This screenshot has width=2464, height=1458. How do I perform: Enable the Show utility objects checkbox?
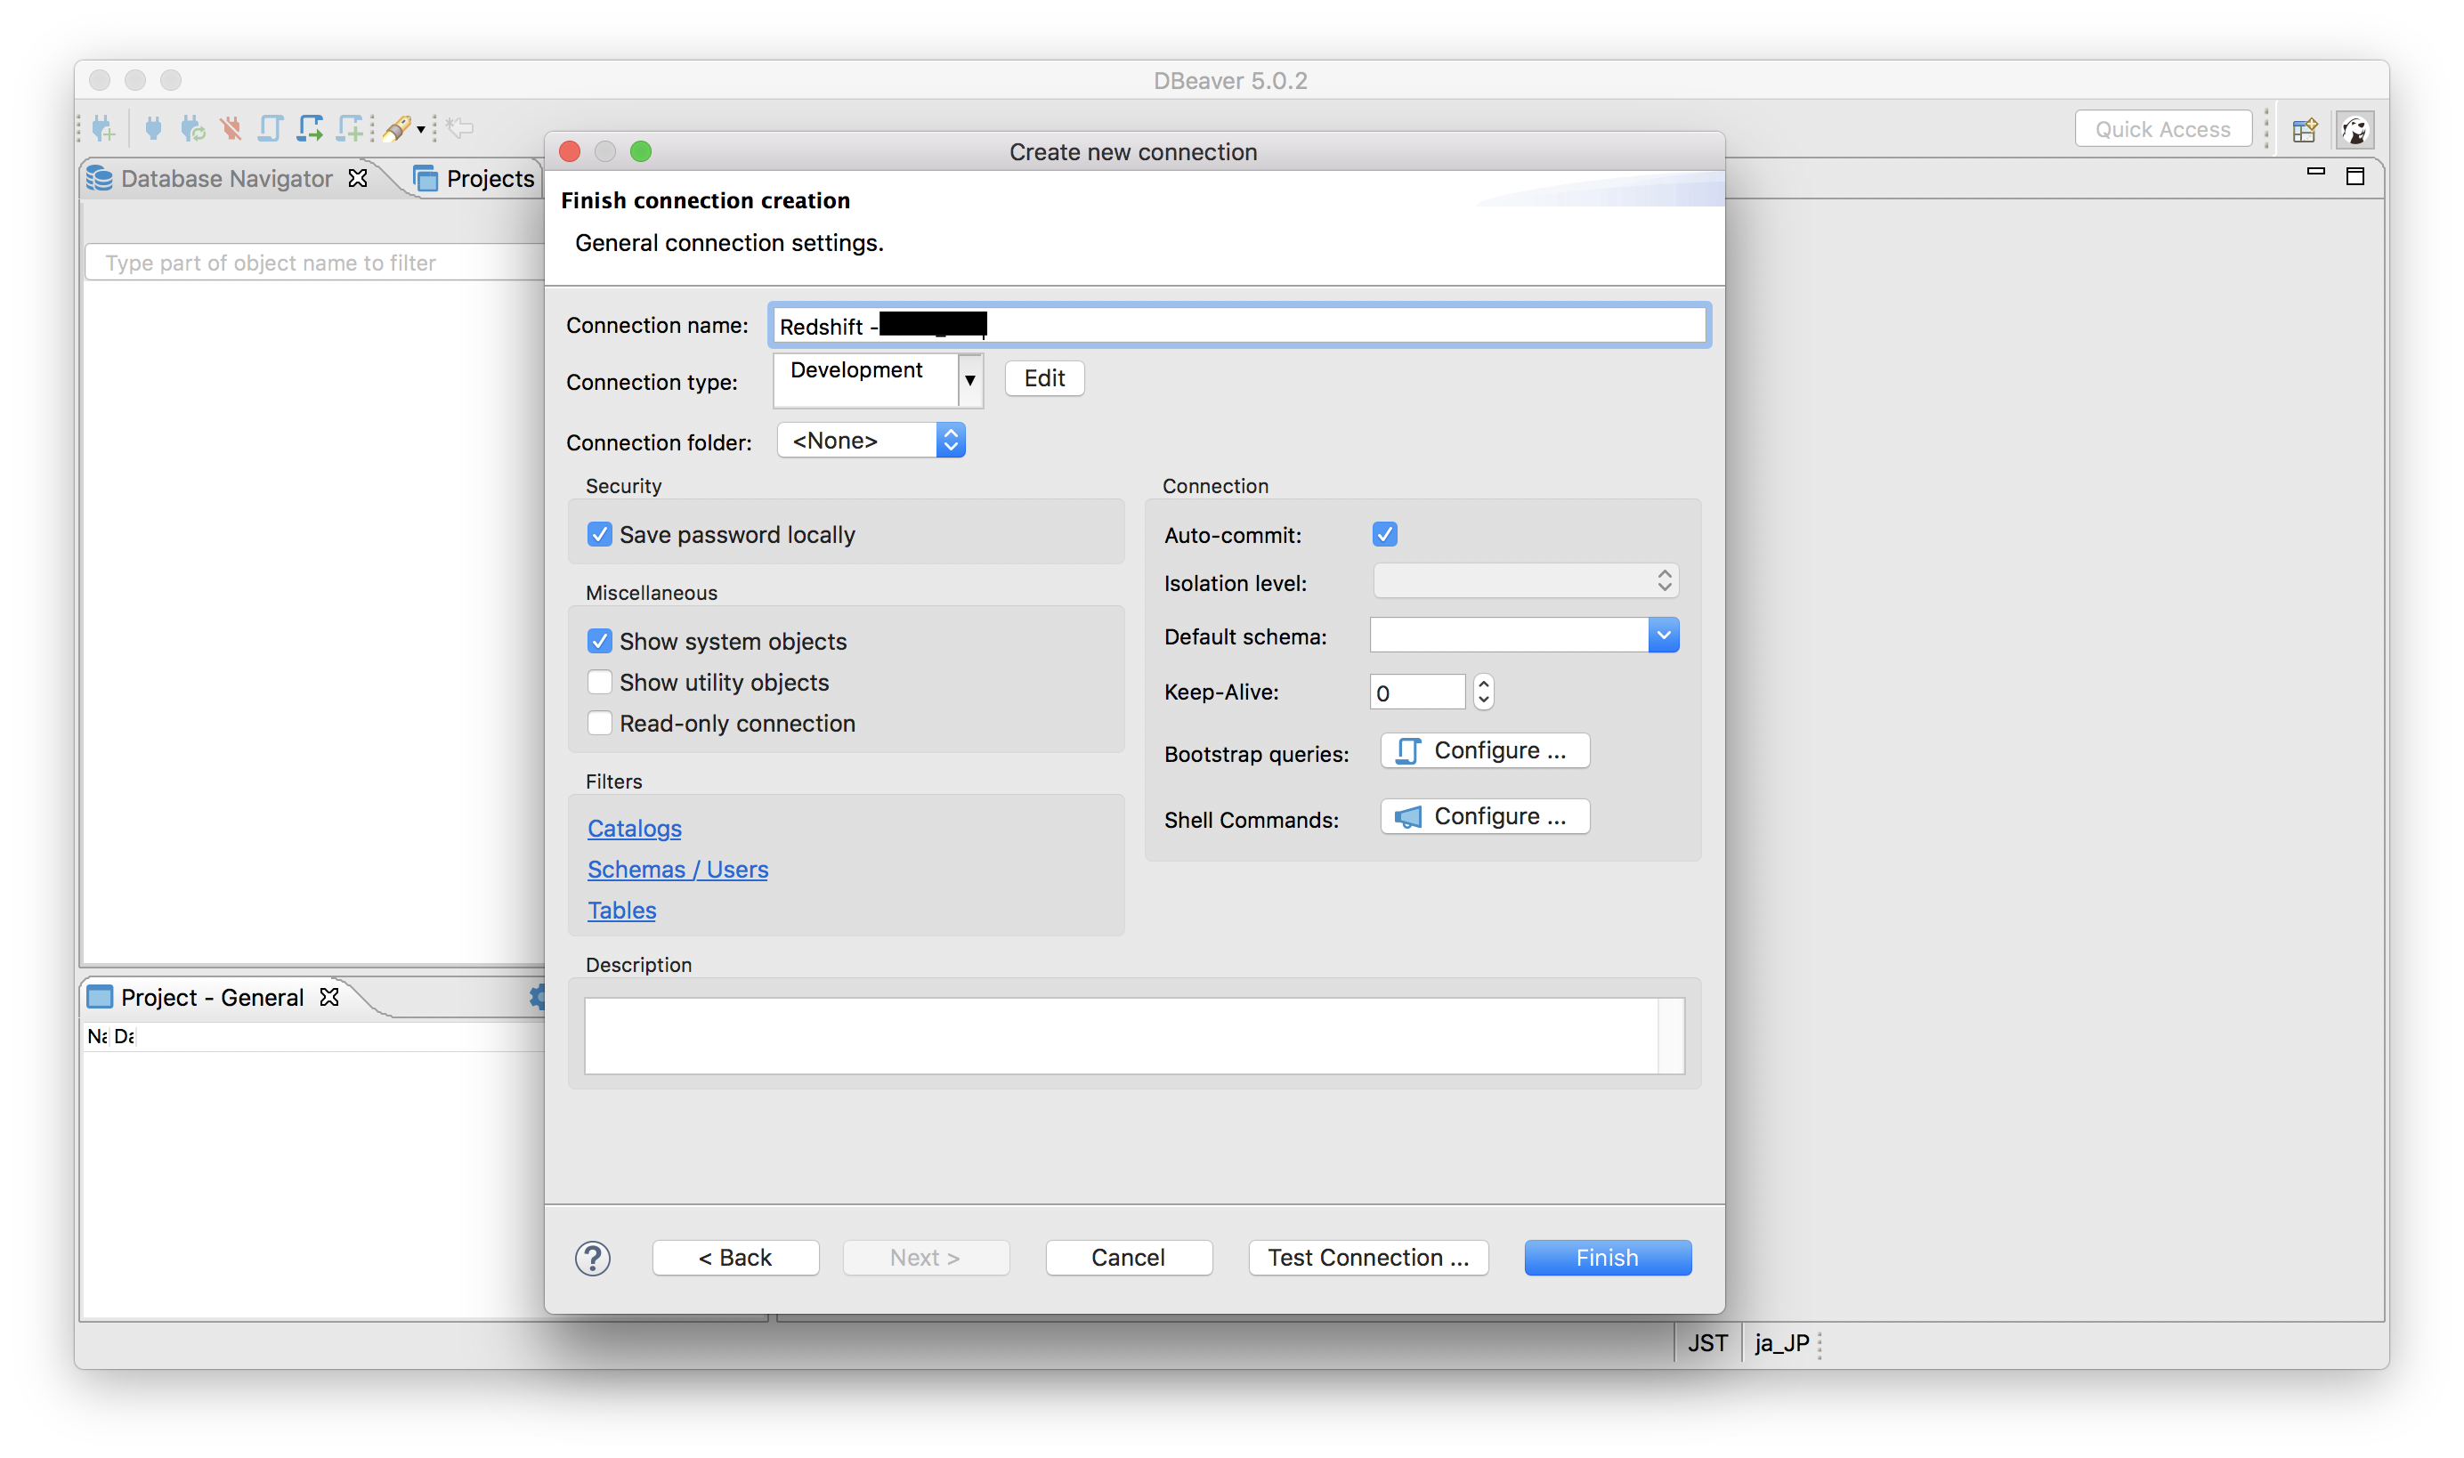[599, 682]
